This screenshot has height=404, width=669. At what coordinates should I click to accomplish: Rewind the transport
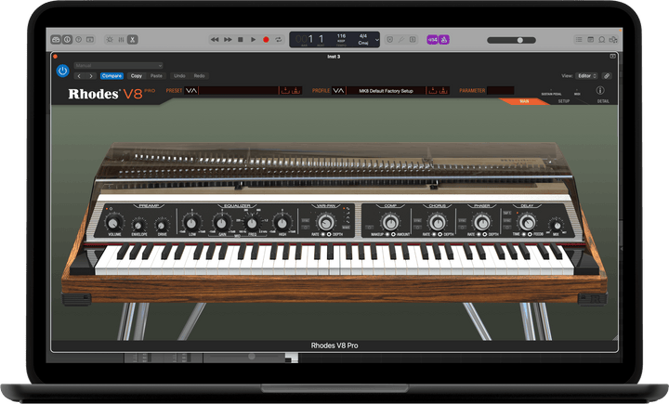click(x=215, y=40)
